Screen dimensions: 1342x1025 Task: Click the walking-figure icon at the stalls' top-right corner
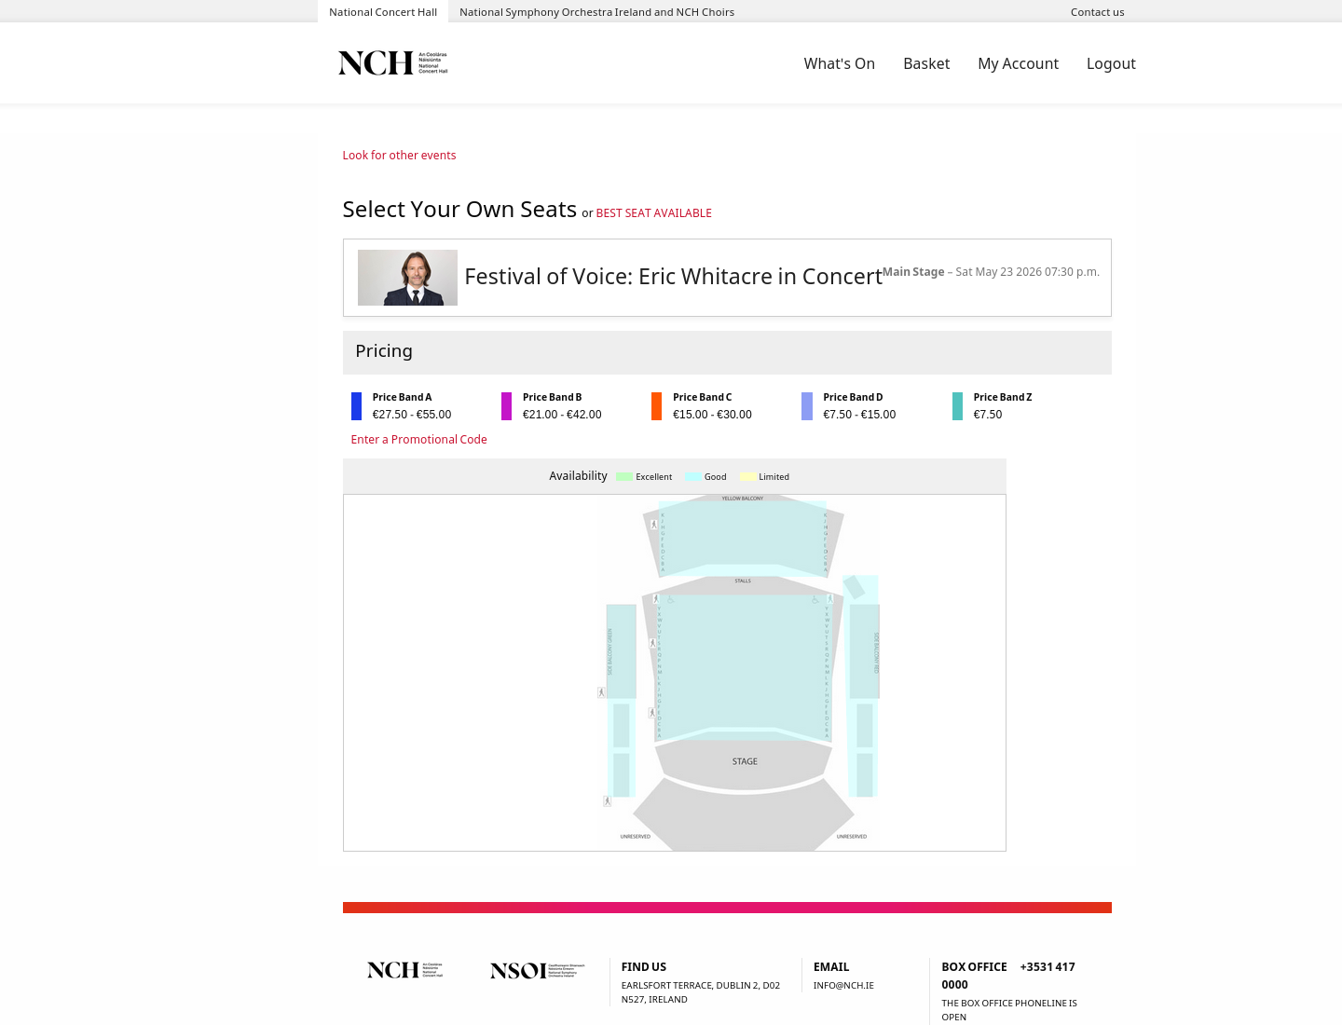tap(830, 599)
